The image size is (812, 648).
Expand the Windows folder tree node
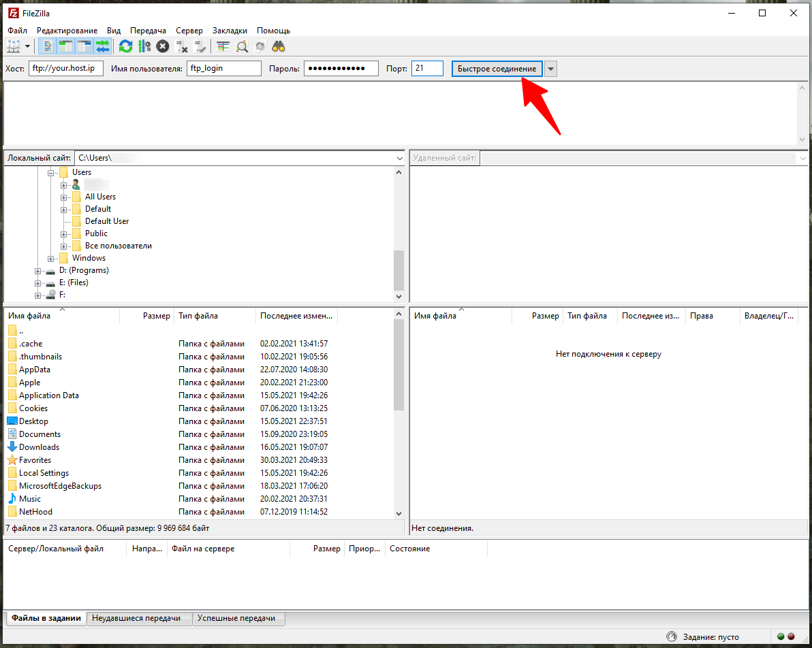coord(51,259)
